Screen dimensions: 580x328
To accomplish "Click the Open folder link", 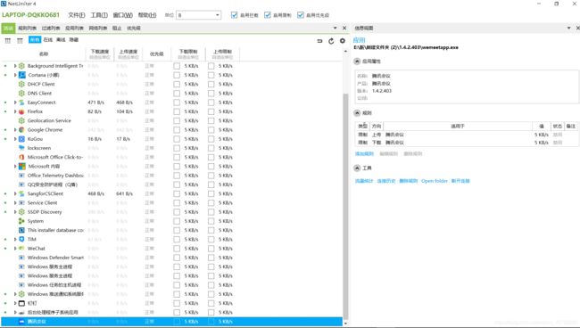I will tap(435, 181).
